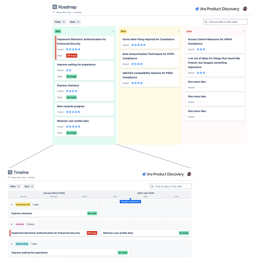Collapse the Identity group
The image size is (255, 261).
pos(12,224)
